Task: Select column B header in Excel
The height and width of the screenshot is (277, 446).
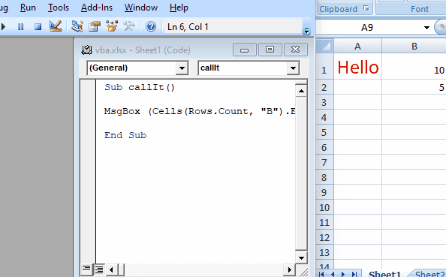Action: tap(414, 47)
